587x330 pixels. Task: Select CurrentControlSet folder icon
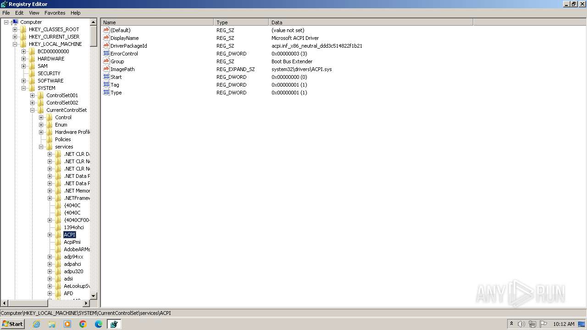(40, 110)
